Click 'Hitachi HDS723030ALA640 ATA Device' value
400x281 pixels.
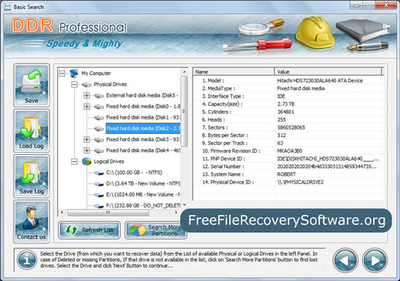coord(320,81)
